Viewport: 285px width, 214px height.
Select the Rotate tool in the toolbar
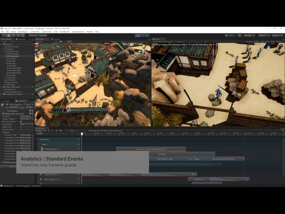(13, 36)
